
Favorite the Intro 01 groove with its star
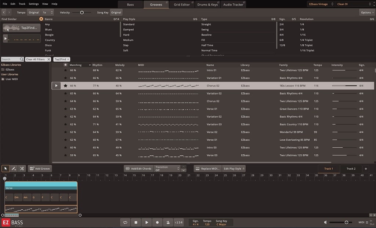[65, 70]
